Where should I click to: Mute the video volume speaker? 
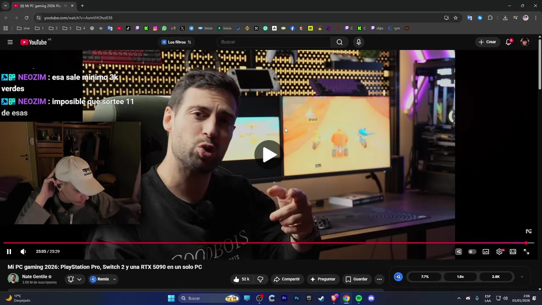coord(23,252)
